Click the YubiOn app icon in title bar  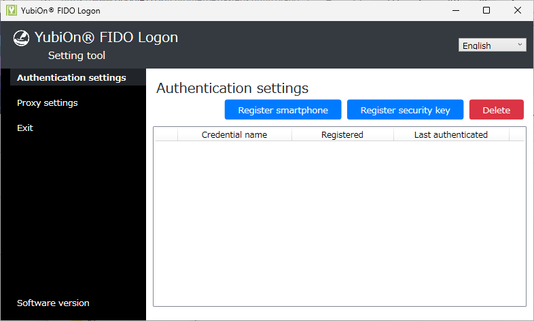(x=12, y=10)
